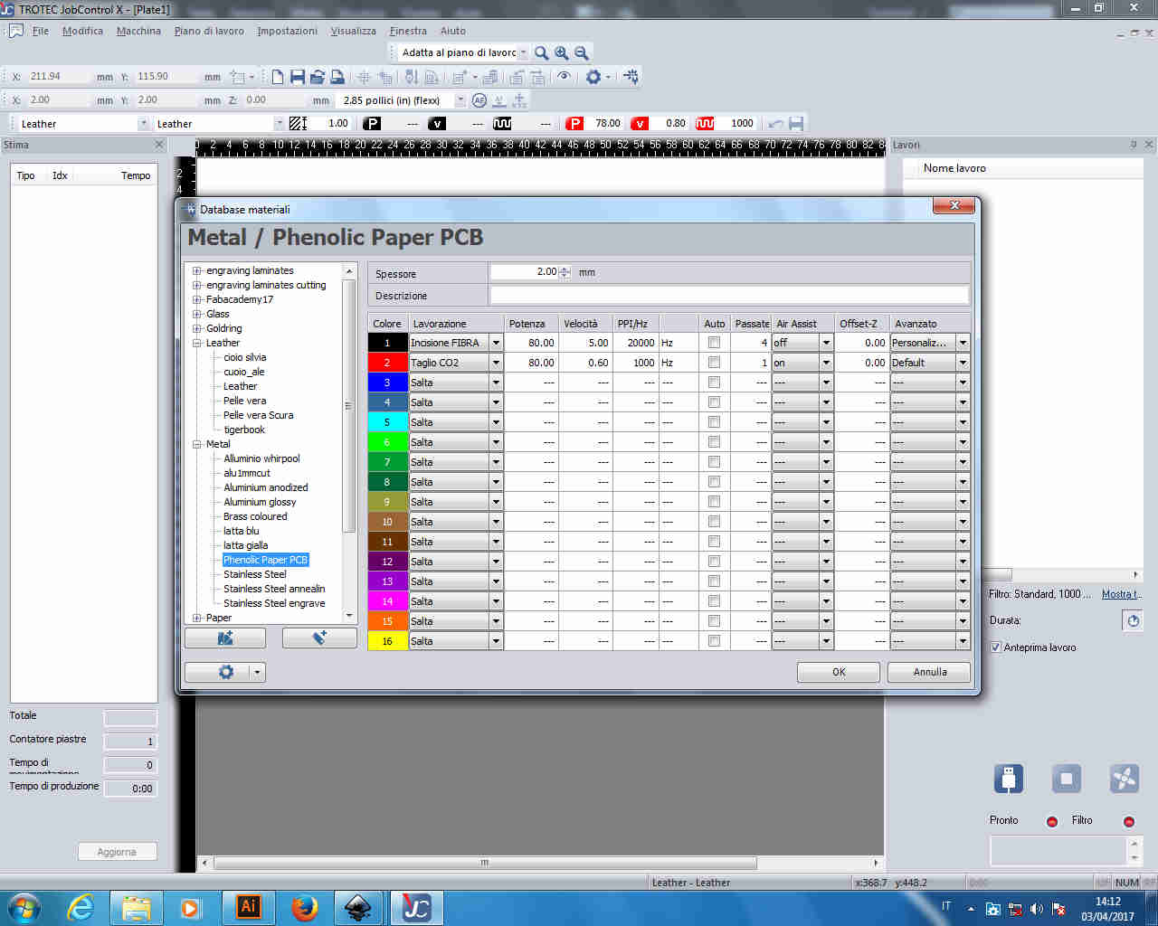Click the black color 1 swatch
1158x926 pixels.
pos(387,343)
